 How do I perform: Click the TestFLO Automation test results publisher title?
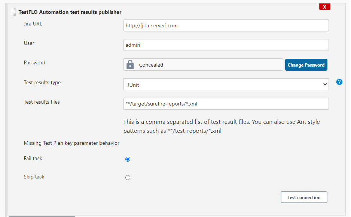(x=70, y=12)
